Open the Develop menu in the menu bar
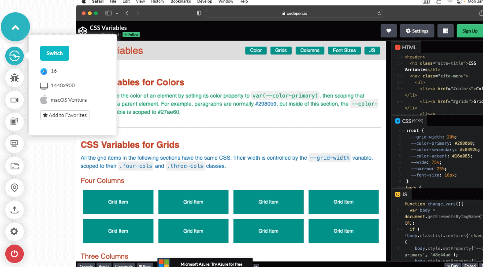 (x=204, y=2)
